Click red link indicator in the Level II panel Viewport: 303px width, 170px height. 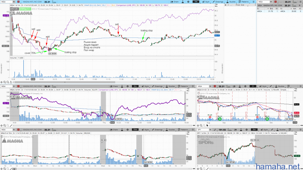pos(276,2)
